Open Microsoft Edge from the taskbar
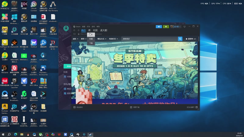 pos(16,134)
